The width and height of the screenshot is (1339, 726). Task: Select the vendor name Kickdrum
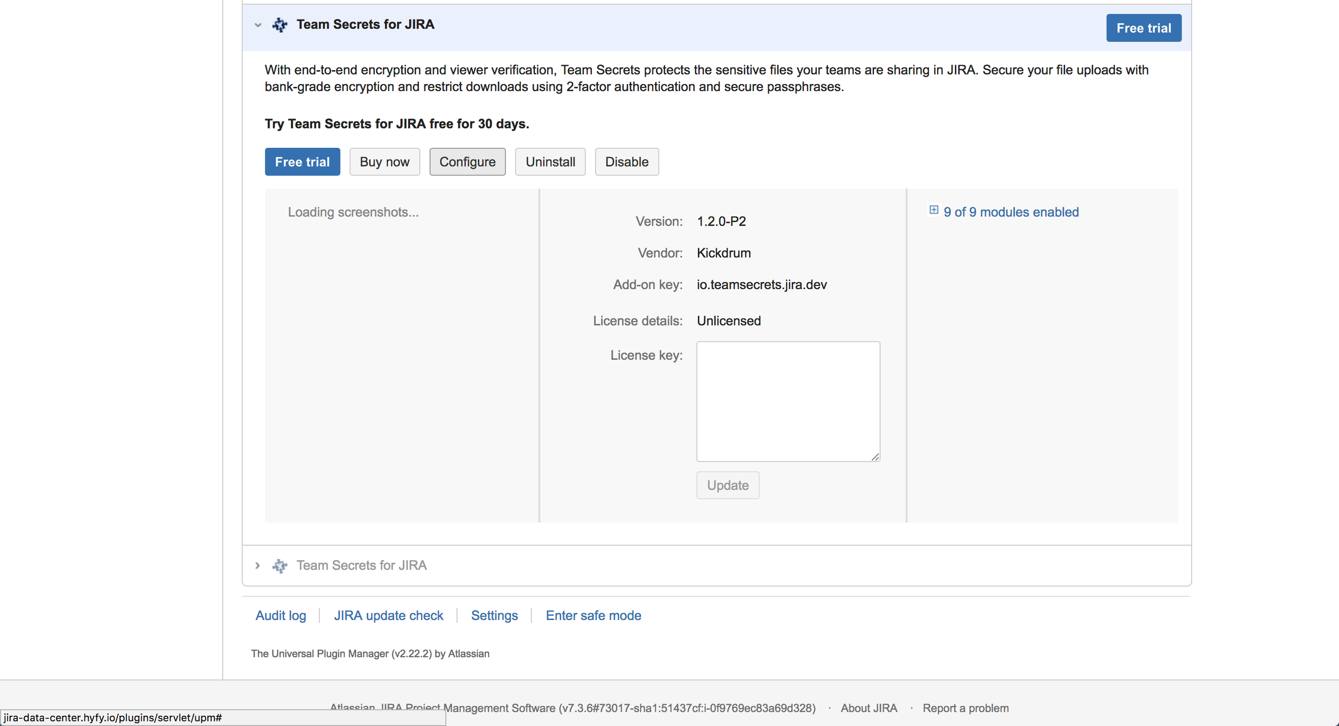(x=724, y=253)
